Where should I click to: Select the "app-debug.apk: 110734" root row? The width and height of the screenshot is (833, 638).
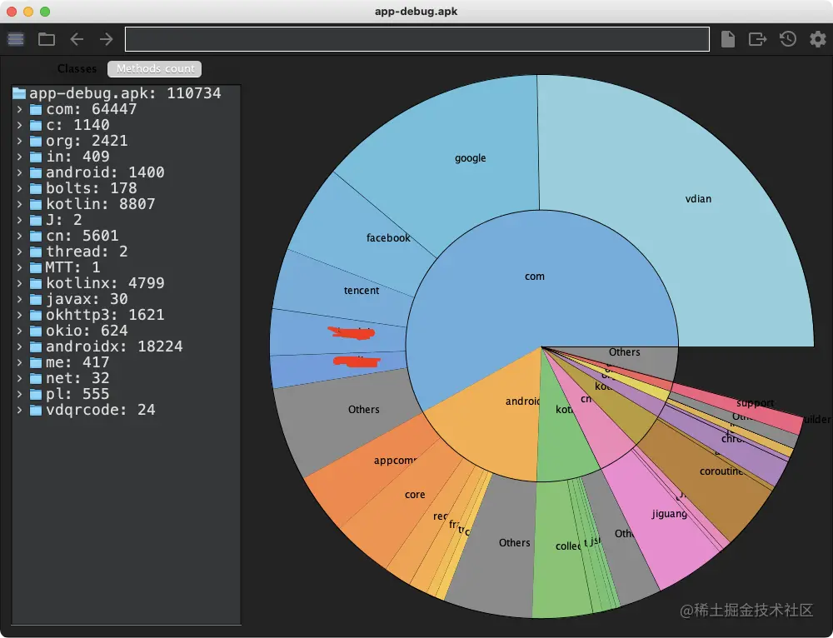point(126,93)
